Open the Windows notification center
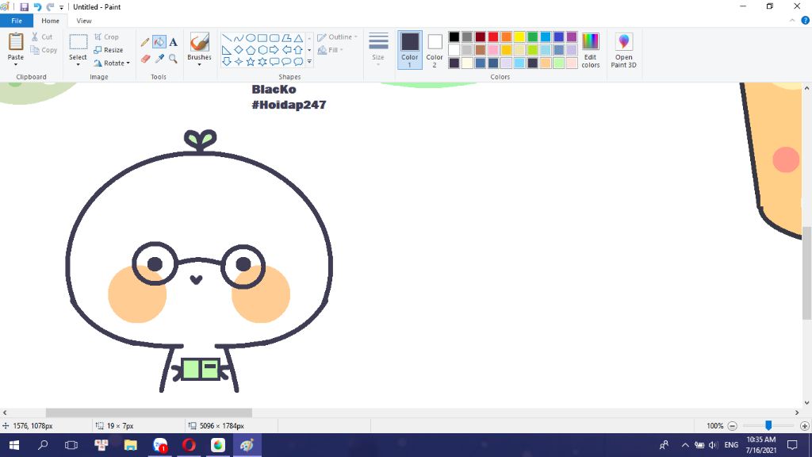812x457 pixels. pos(792,445)
